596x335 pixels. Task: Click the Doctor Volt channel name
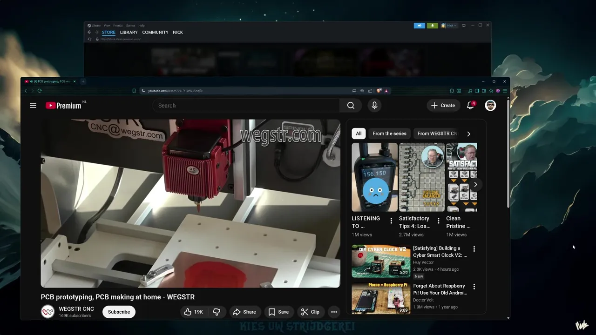[x=424, y=300]
